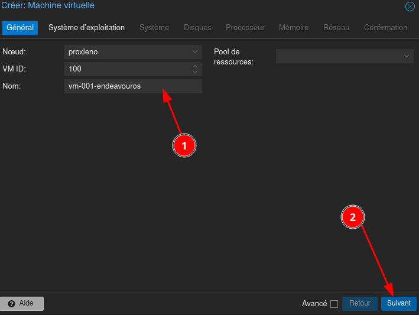Decrease VM ID with down arrow
This screenshot has height=315, width=419.
tap(195, 72)
